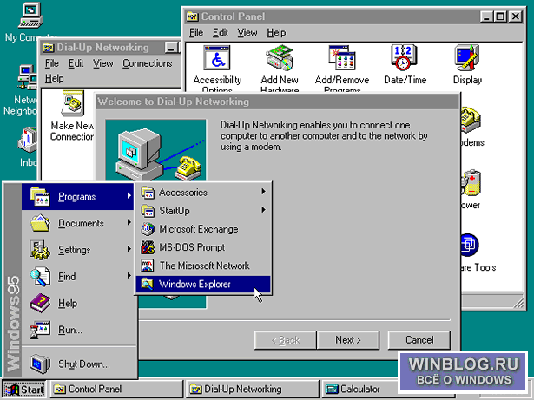534x400 pixels.
Task: Choose Shut Down... text label in Start menu
Action: pos(83,364)
